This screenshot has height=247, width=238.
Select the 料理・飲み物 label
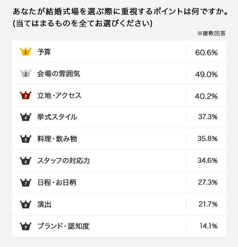coord(57,139)
